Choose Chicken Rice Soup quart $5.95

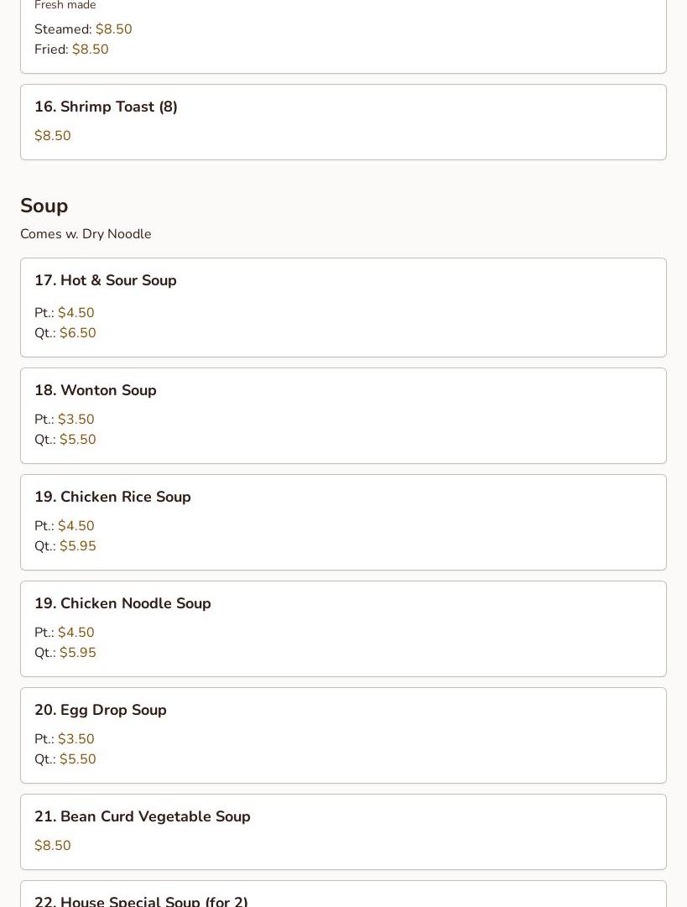[x=77, y=546]
